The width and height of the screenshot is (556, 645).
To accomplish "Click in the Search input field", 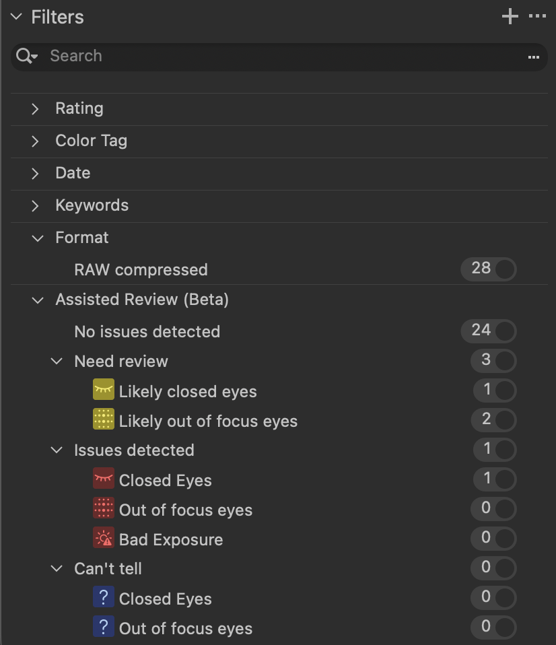I will pos(279,57).
